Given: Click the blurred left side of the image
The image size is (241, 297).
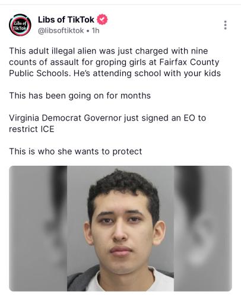Looking at the screenshot, I should (x=38, y=228).
